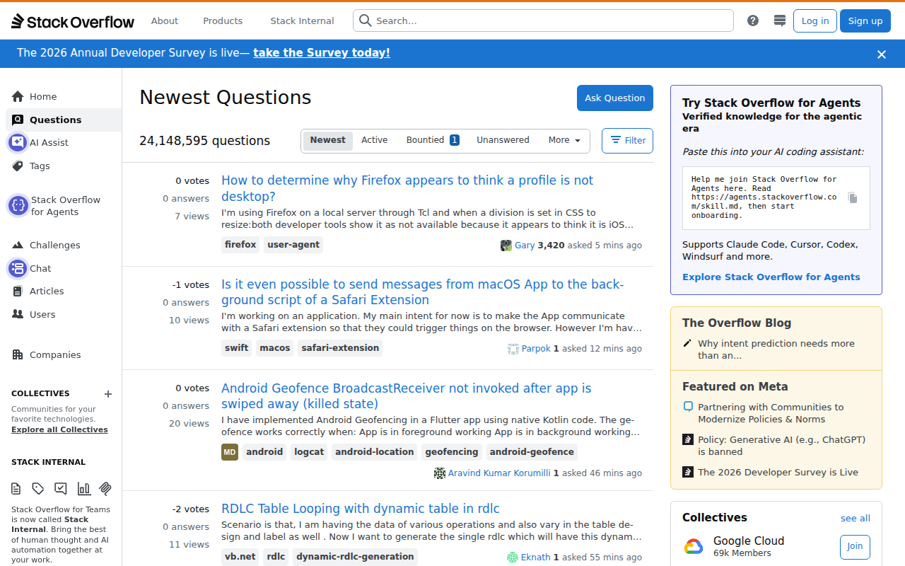Viewport: 905px width, 566px height.
Task: Click the Ask Question button
Action: 615,98
